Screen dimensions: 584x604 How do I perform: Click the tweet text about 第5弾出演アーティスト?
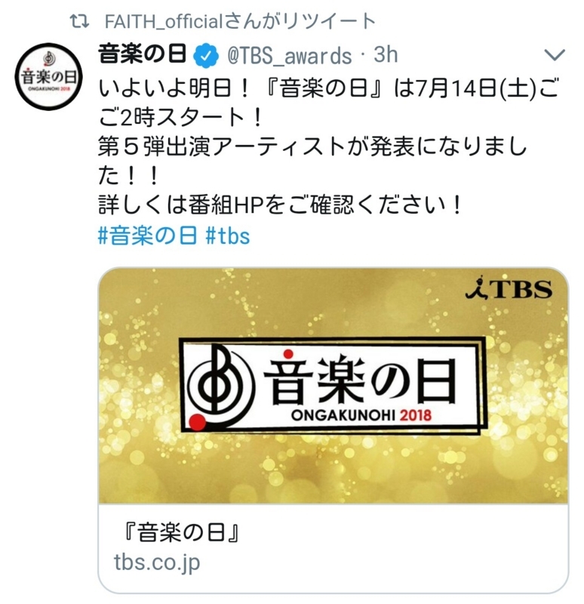coord(312,162)
